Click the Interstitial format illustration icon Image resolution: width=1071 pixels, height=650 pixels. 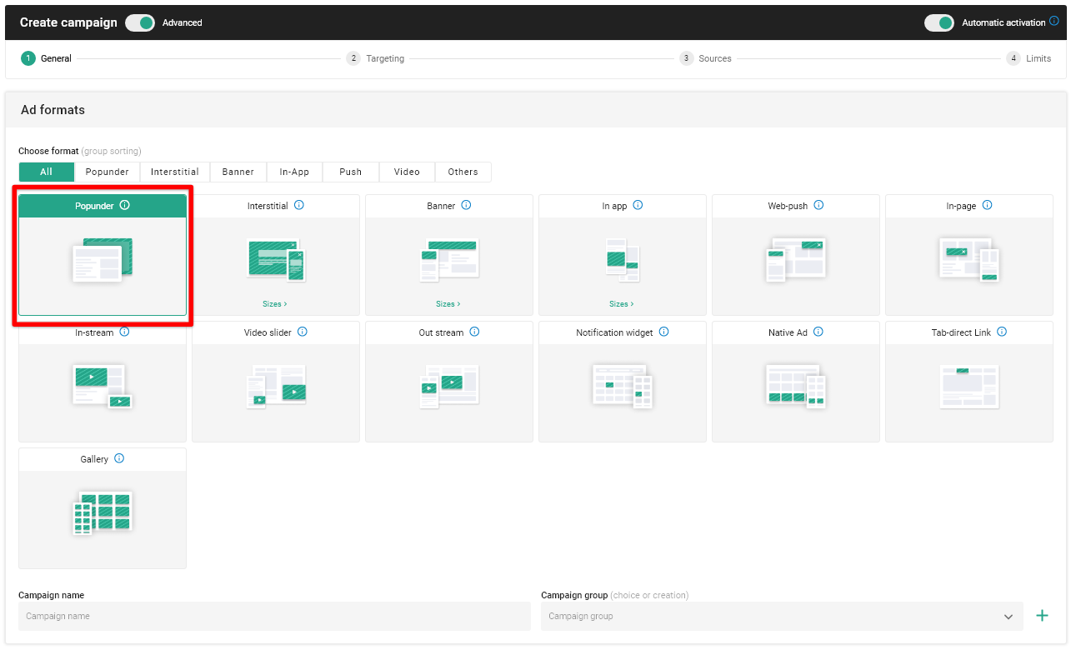click(x=276, y=259)
